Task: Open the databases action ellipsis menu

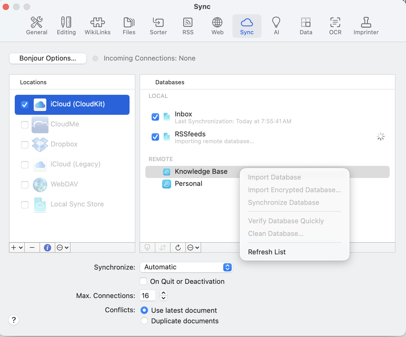Action: [x=193, y=247]
